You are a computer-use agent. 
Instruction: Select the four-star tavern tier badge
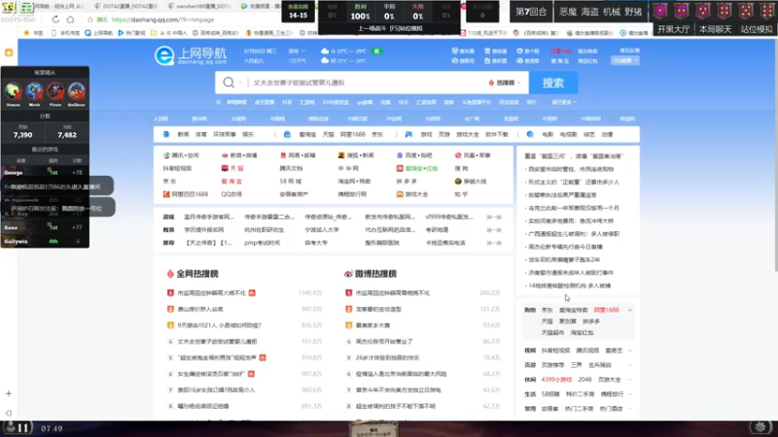(724, 11)
